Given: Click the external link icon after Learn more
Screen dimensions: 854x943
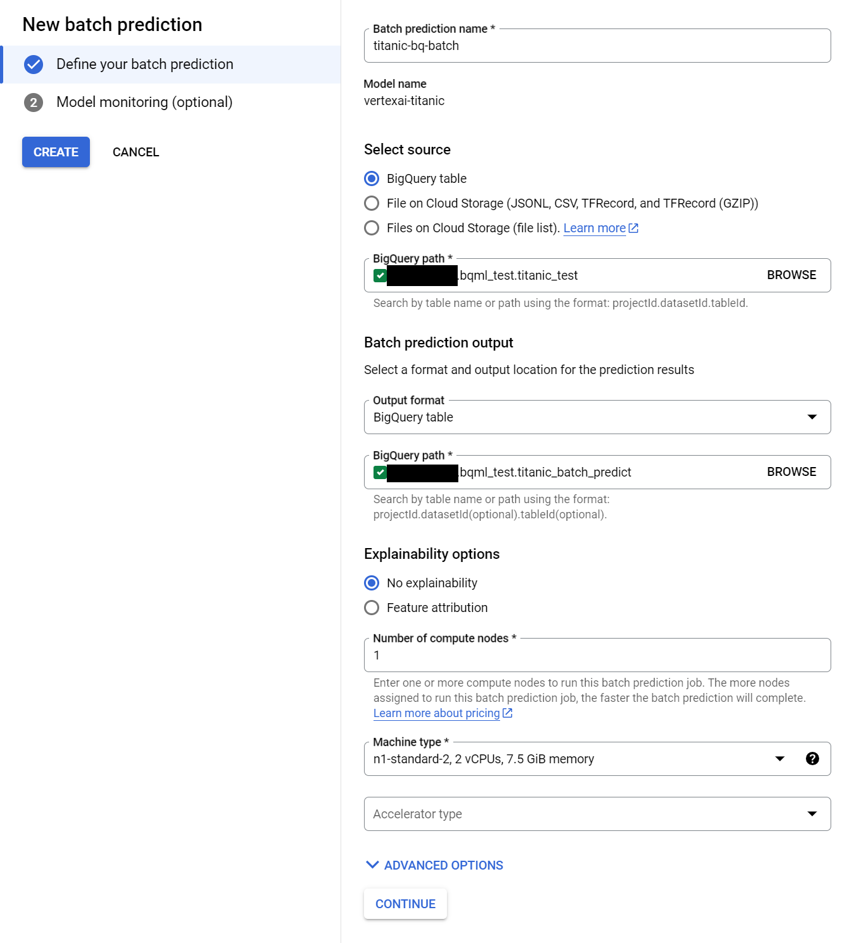Looking at the screenshot, I should (633, 228).
